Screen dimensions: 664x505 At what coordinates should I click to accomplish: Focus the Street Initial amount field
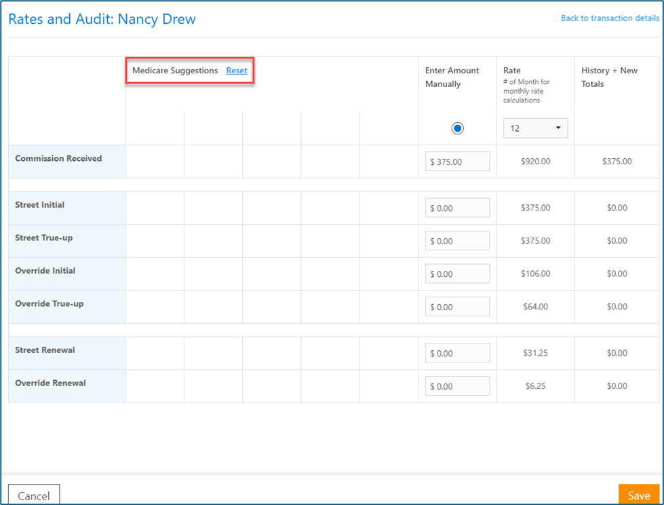pos(458,208)
